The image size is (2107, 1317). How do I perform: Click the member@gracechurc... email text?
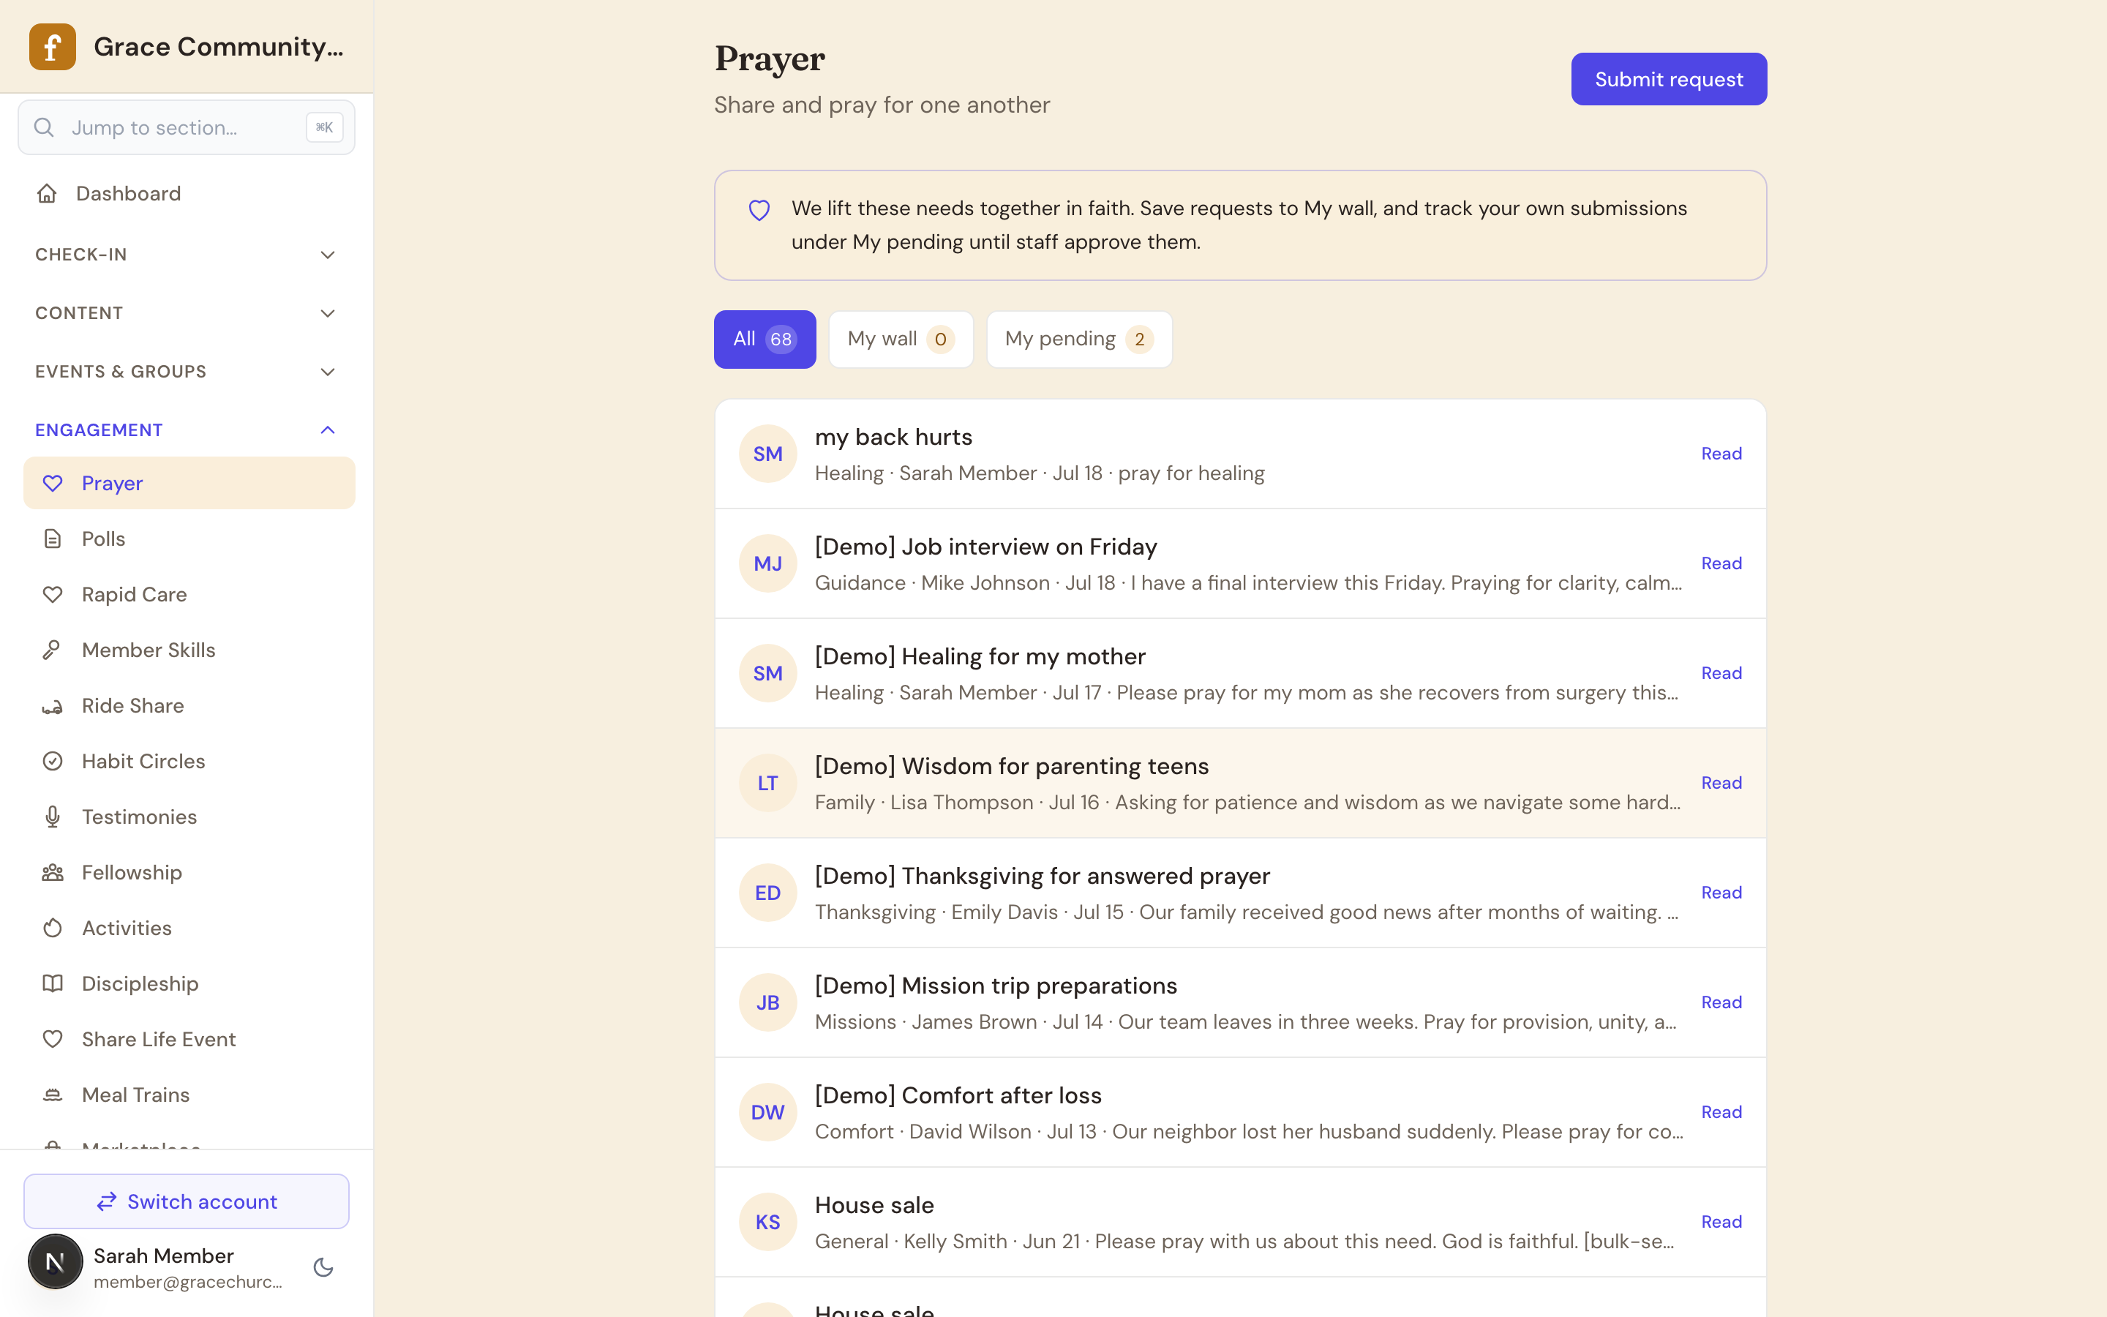(x=188, y=1282)
